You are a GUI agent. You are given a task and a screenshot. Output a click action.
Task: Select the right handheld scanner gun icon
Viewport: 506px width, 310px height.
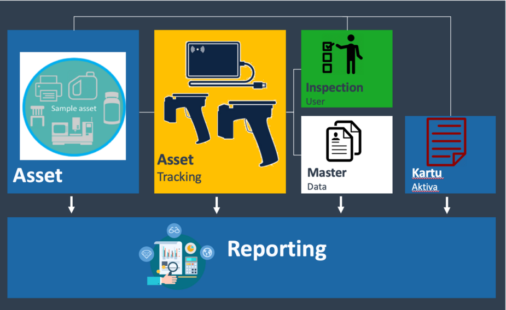(x=246, y=129)
